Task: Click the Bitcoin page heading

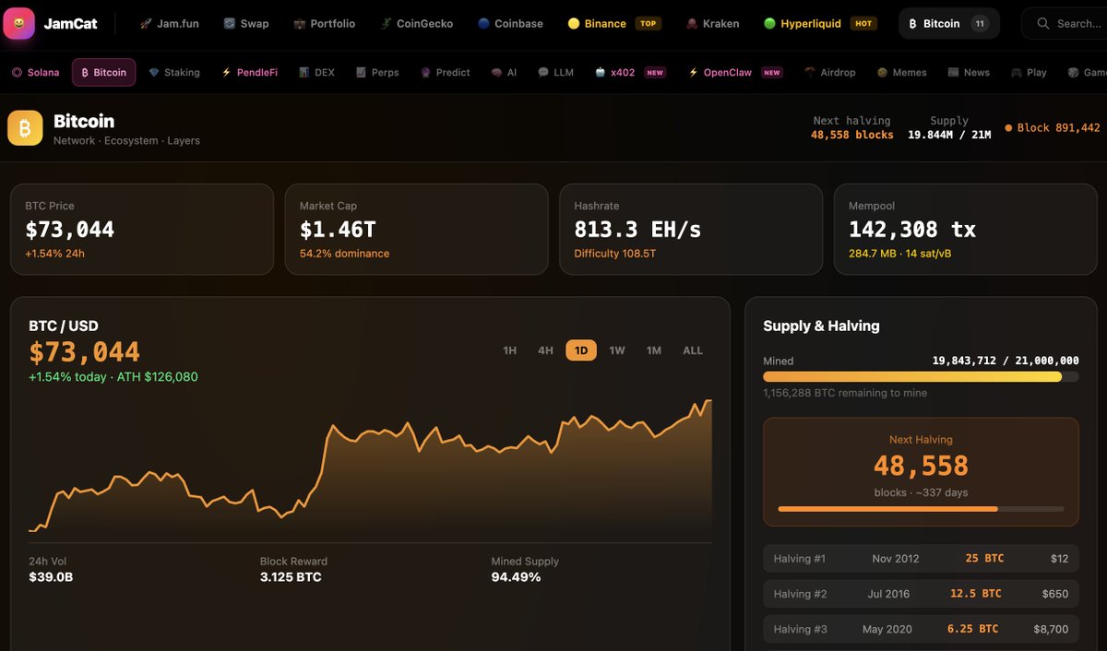Action: click(x=84, y=121)
